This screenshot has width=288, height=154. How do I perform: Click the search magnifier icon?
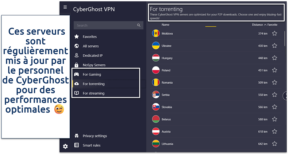tap(139, 25)
